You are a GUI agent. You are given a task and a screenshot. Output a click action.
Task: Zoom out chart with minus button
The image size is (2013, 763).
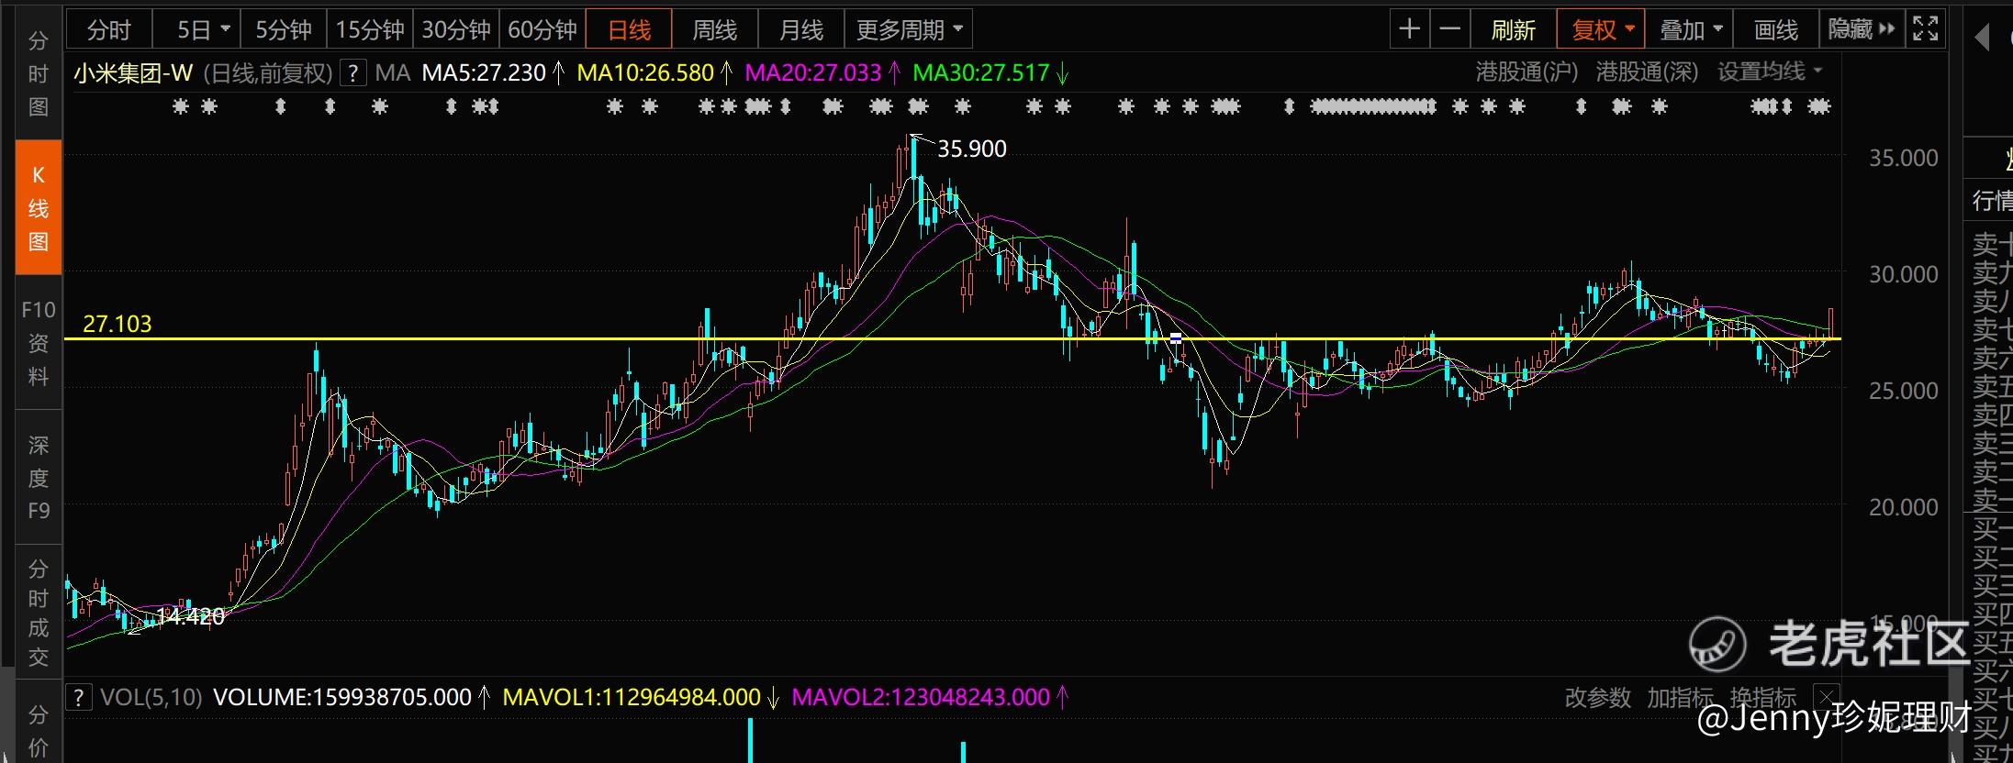[1449, 29]
